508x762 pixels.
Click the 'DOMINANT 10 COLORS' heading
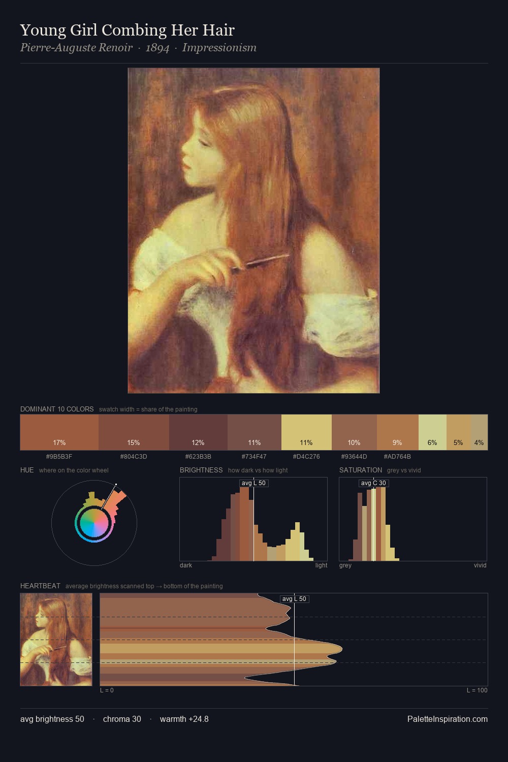(57, 409)
